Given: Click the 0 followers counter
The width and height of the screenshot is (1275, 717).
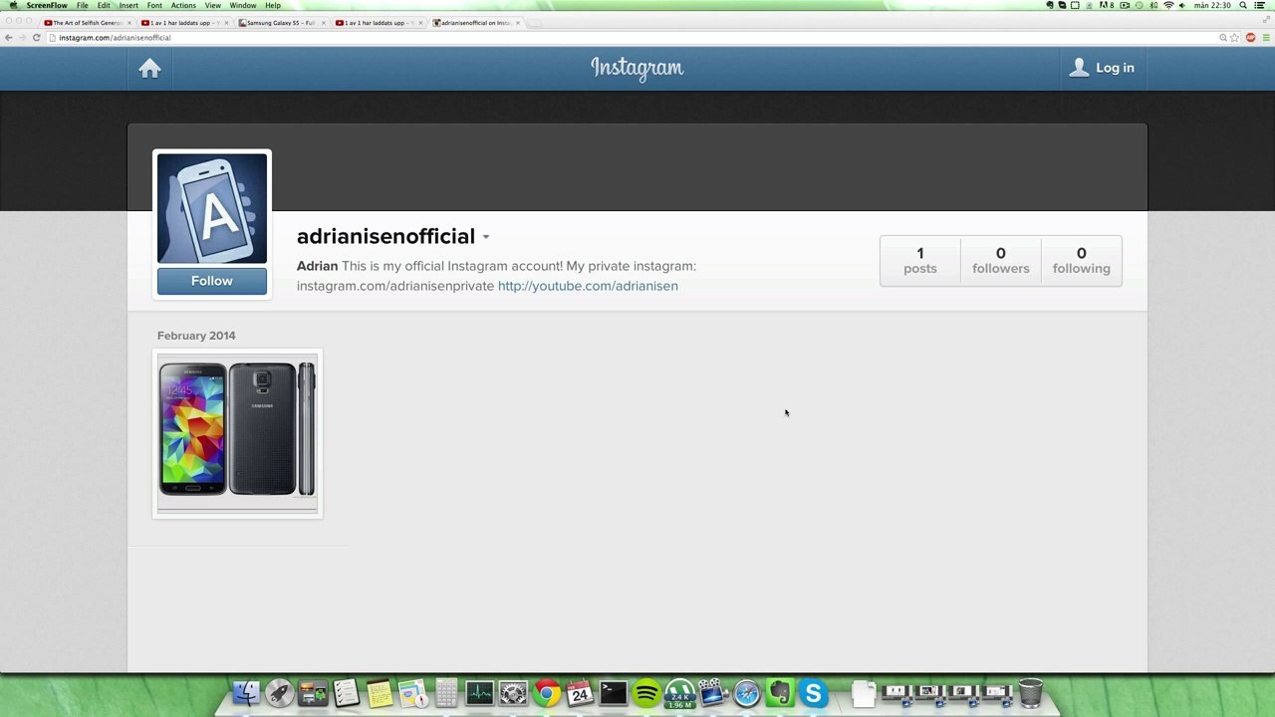Looking at the screenshot, I should [x=1001, y=261].
